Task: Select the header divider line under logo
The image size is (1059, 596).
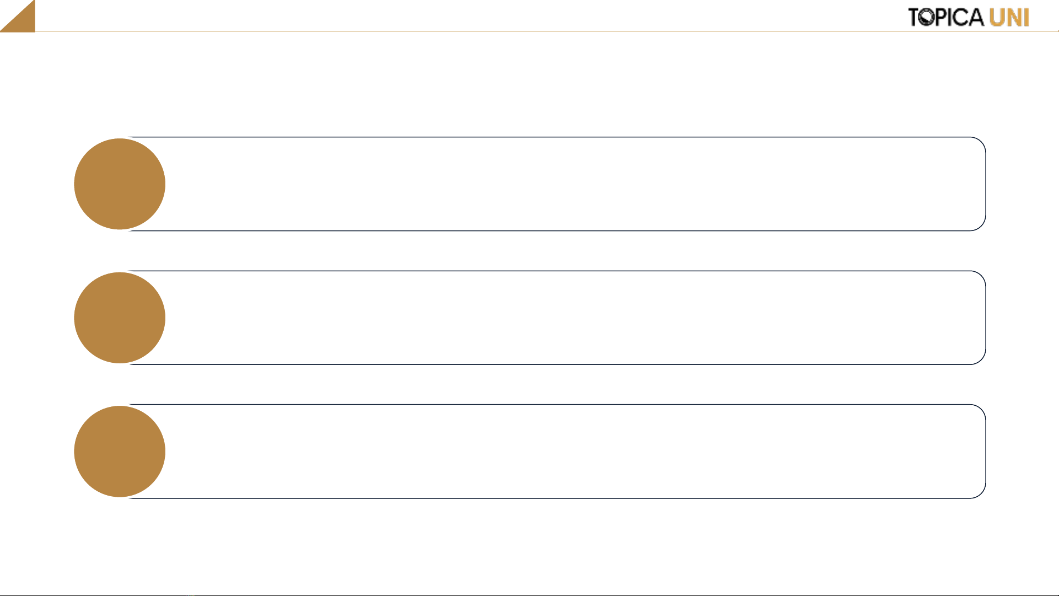Action: (x=547, y=31)
